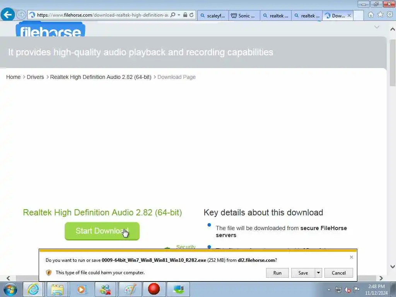This screenshot has width=396, height=297.
Task: Click the Run button in download bar
Action: point(277,273)
